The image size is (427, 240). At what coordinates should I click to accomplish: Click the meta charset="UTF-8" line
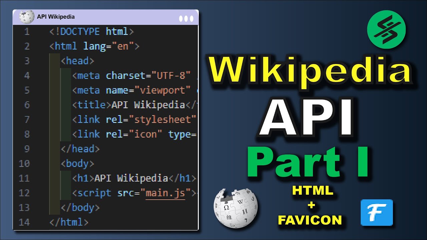135,75
